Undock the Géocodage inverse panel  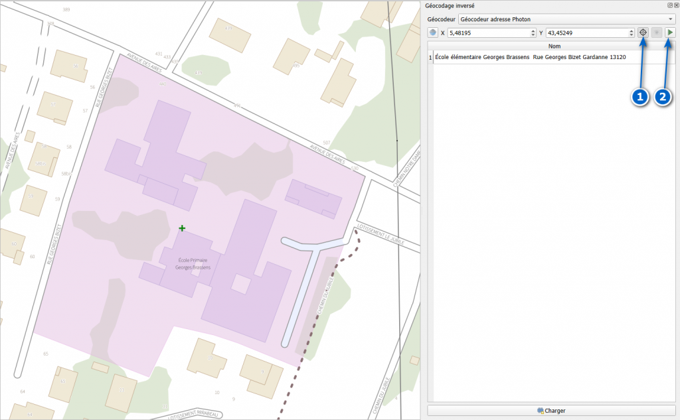tap(669, 5)
